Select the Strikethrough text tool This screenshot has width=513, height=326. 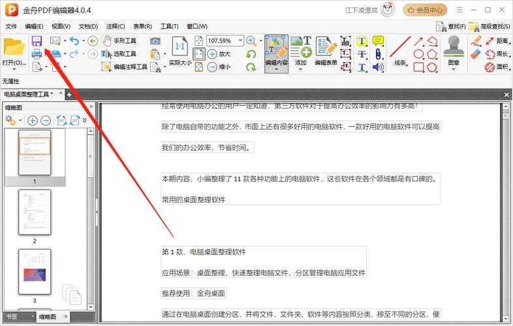point(362,54)
